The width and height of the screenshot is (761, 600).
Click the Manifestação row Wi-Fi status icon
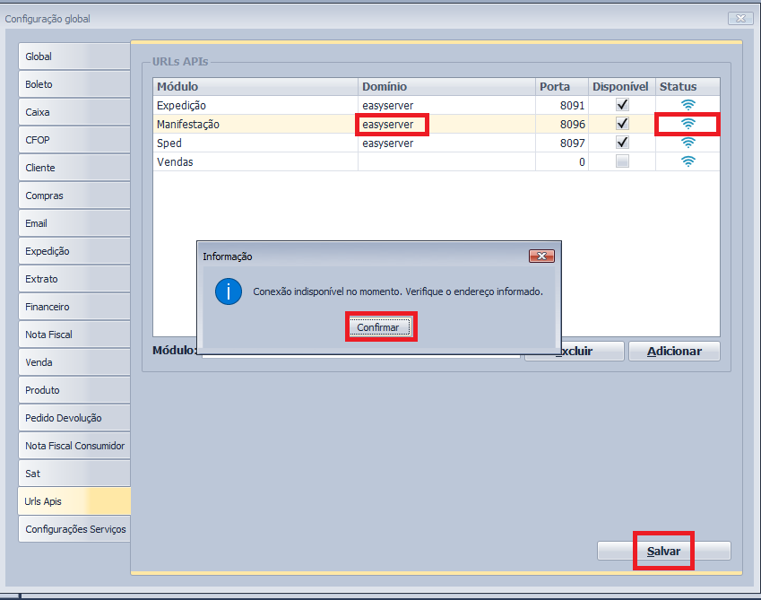tap(687, 124)
